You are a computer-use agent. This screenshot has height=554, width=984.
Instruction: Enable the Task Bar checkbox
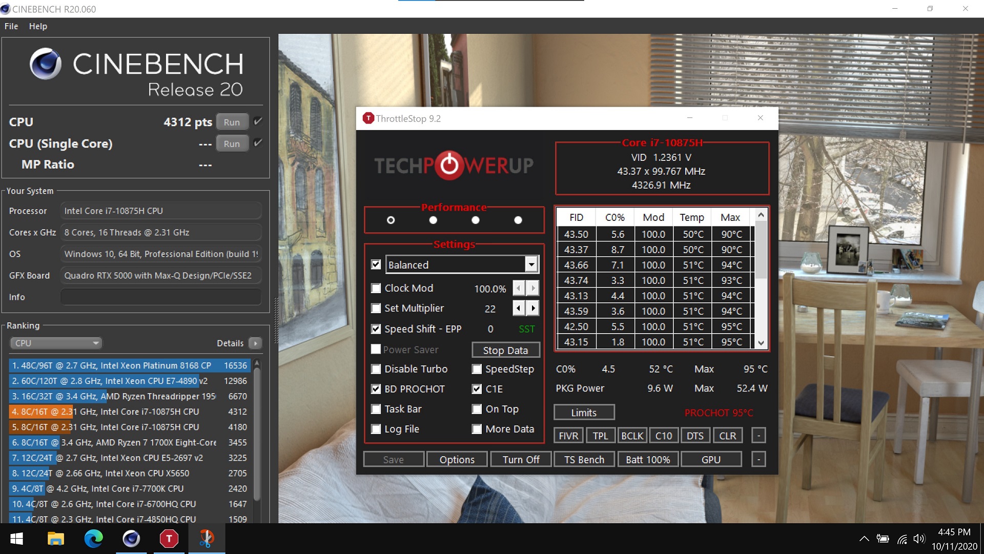coord(376,409)
